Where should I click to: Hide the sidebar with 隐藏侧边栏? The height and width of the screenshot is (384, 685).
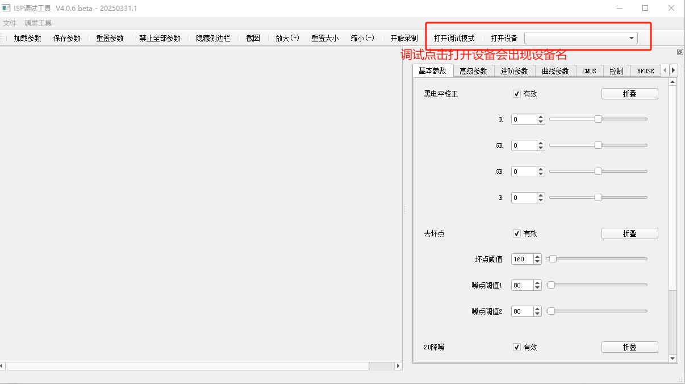click(214, 38)
